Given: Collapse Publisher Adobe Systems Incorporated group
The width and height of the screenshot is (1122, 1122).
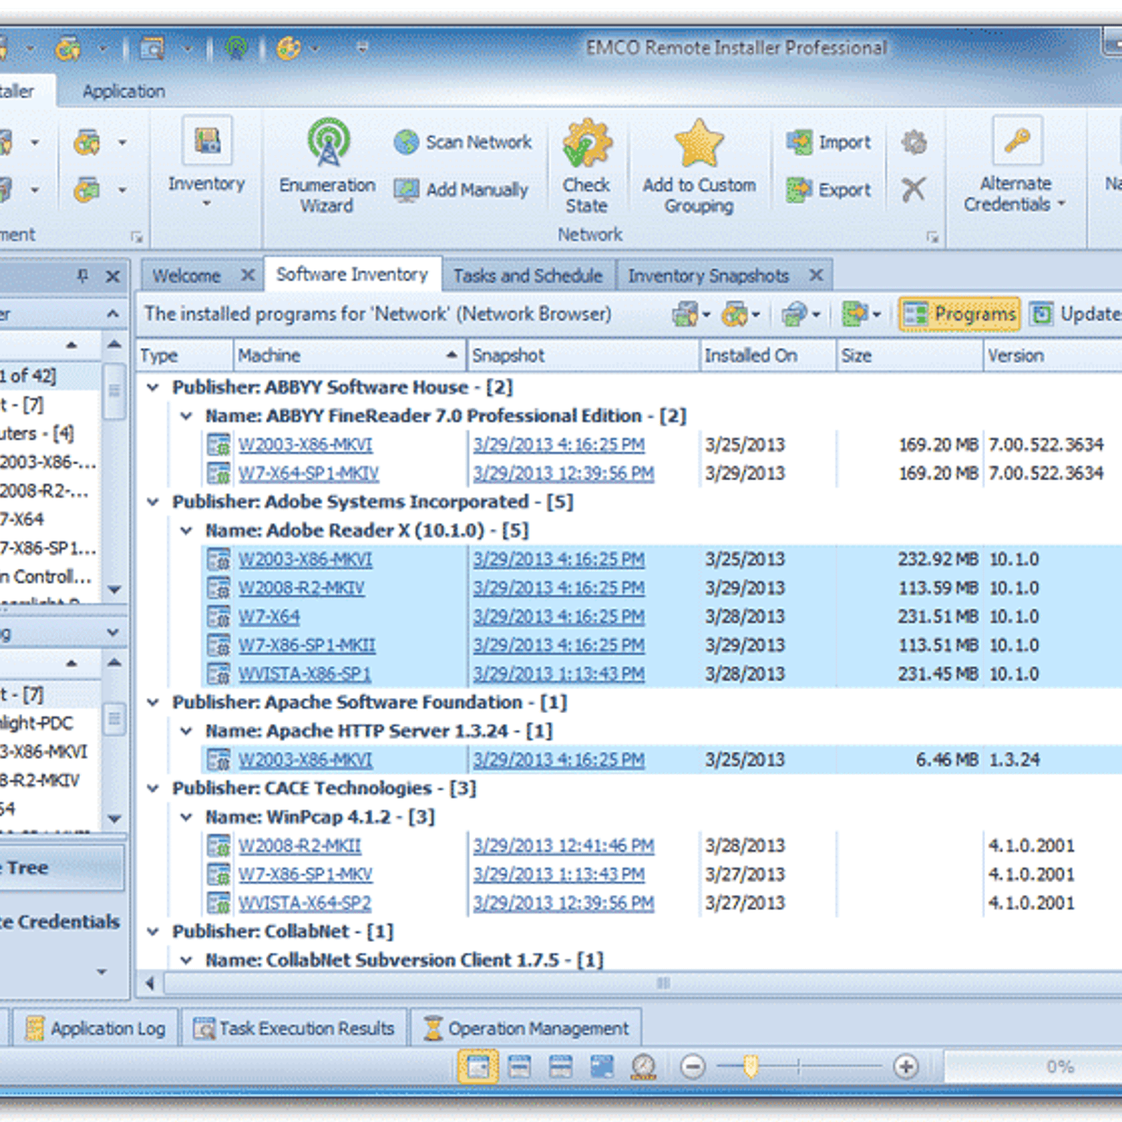Looking at the screenshot, I should [153, 502].
